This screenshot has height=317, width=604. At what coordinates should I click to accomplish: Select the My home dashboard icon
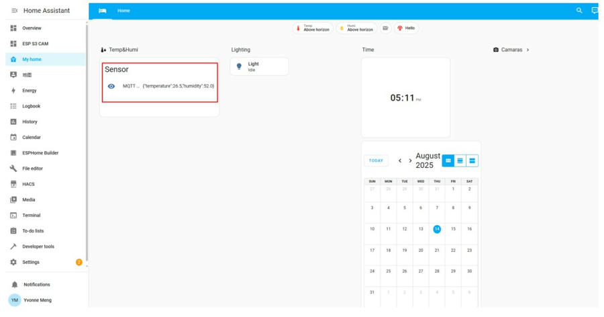(x=13, y=59)
